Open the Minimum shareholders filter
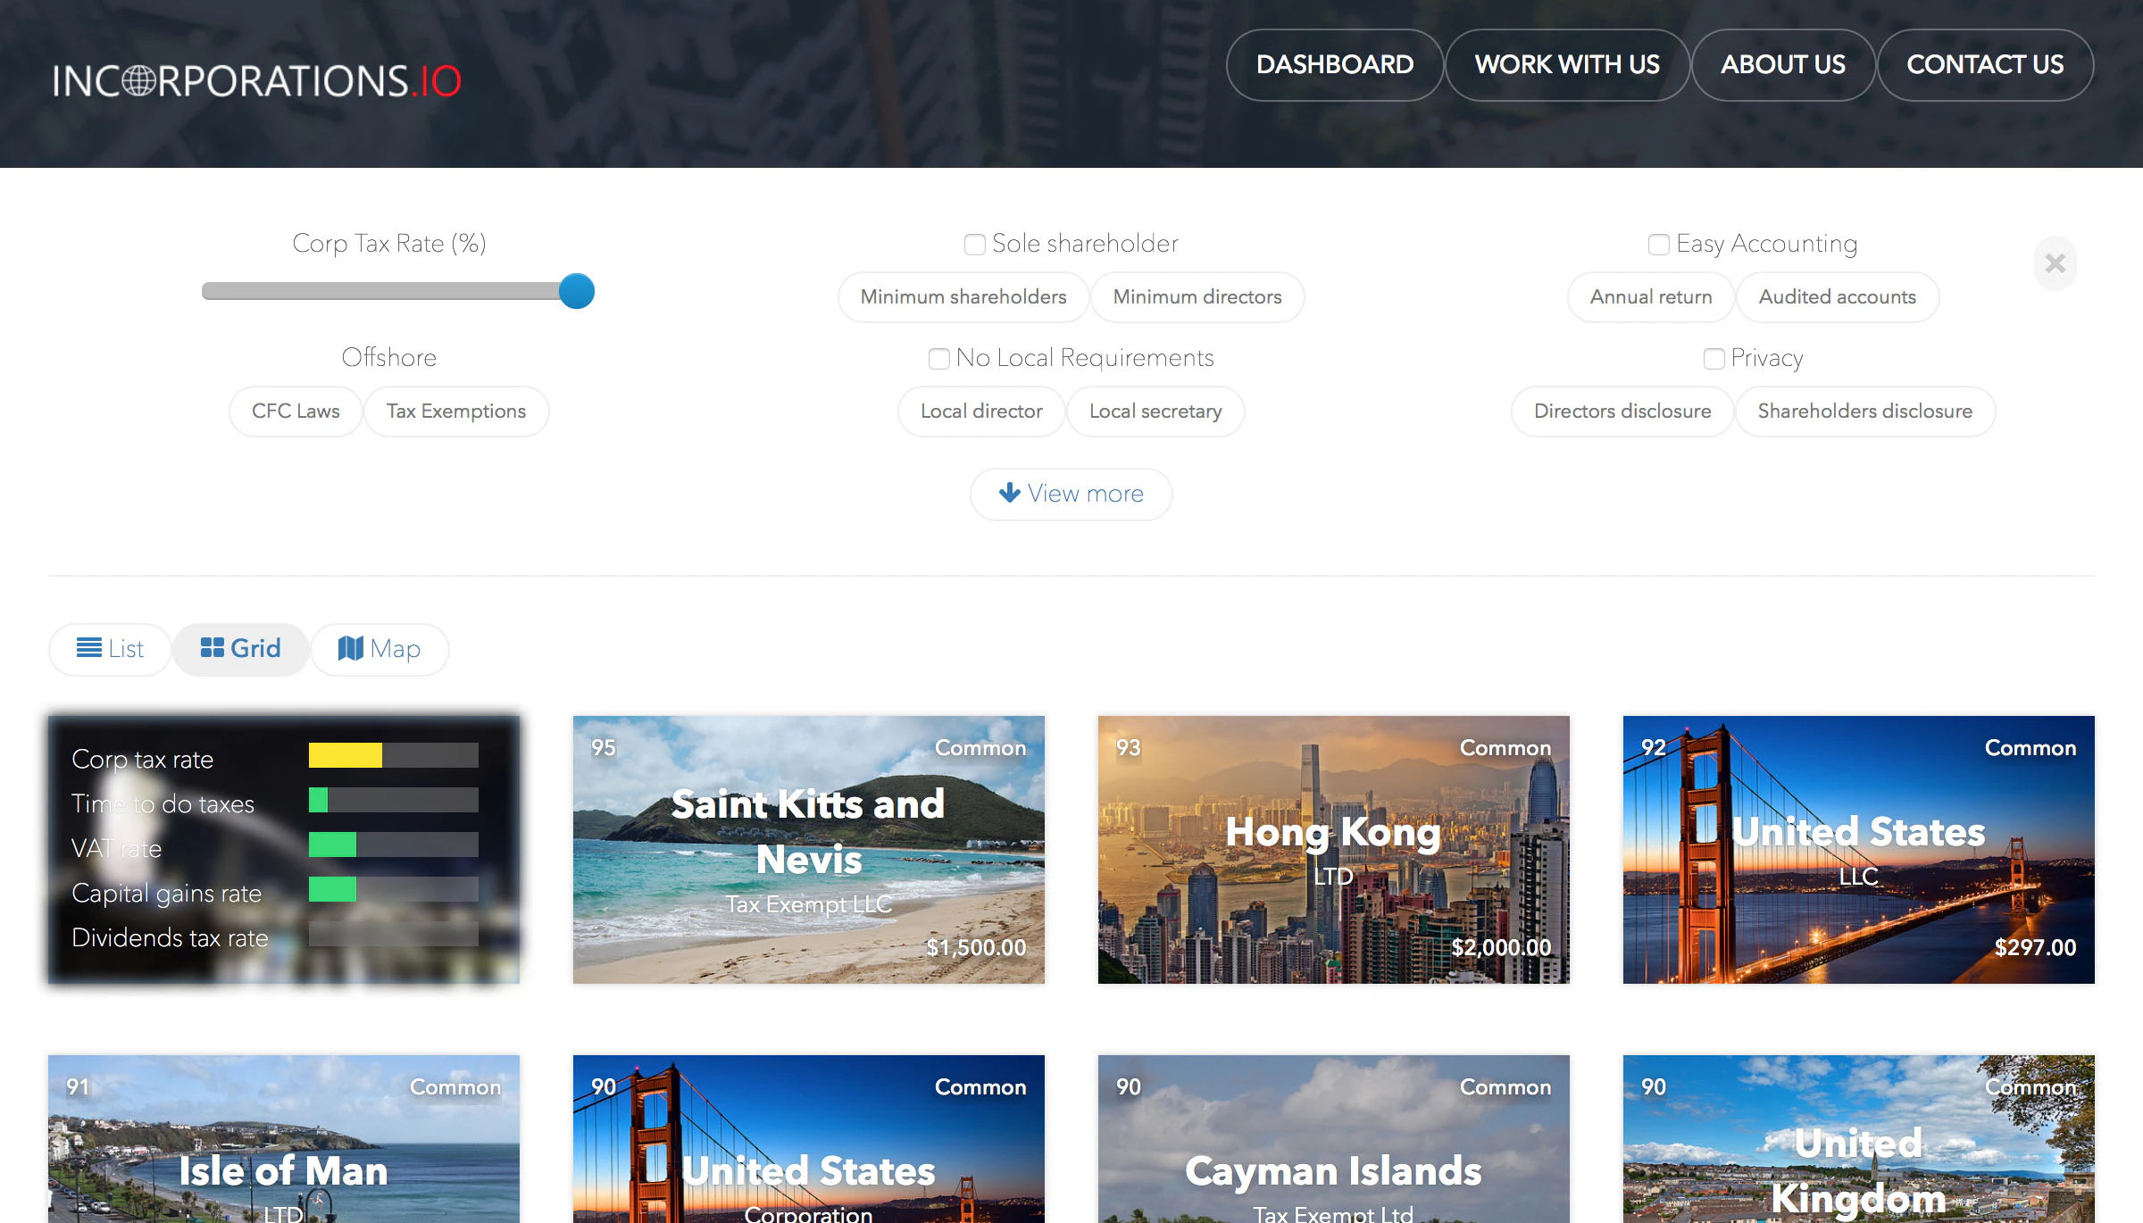Image resolution: width=2143 pixels, height=1223 pixels. click(x=963, y=297)
